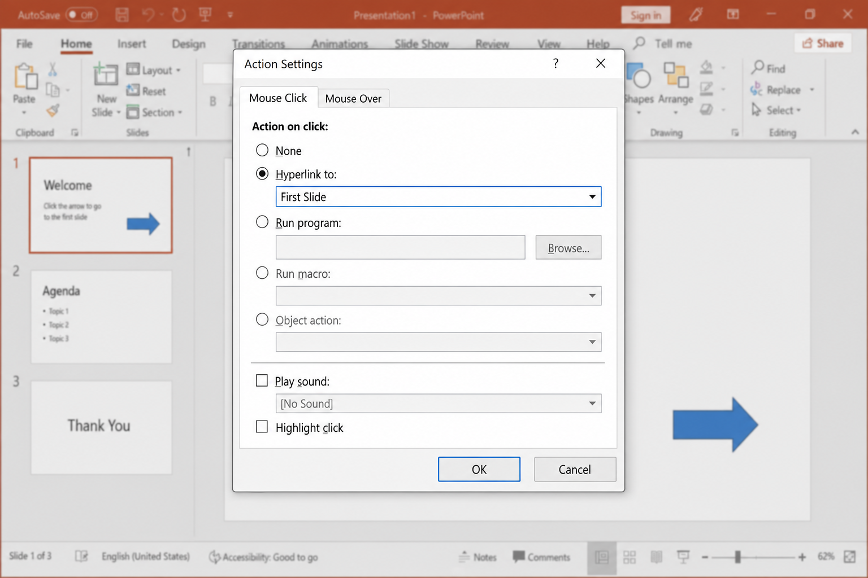868x578 pixels.
Task: Select the Run program radio button
Action: click(x=262, y=222)
